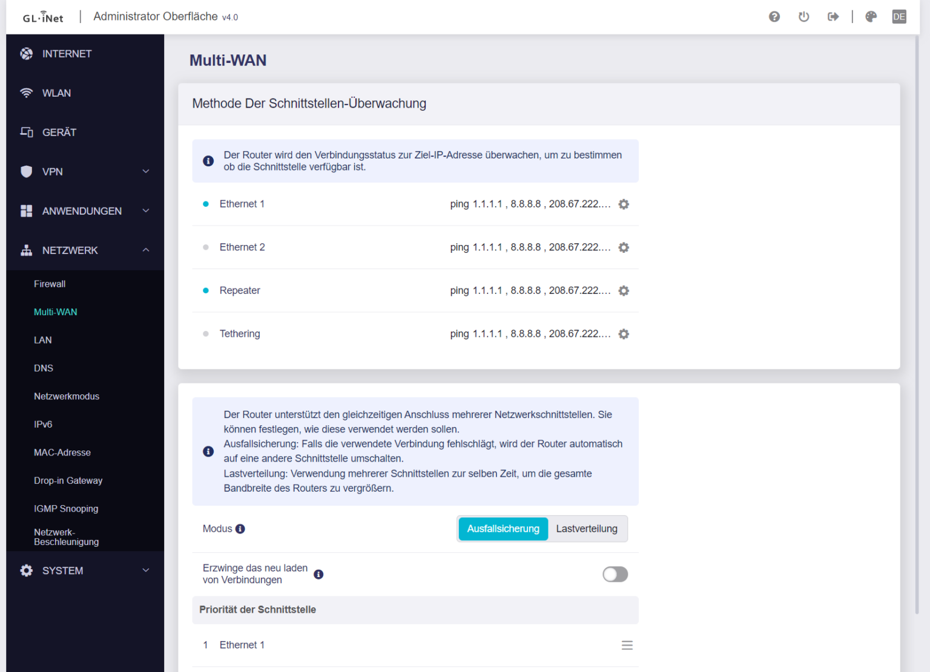Open settings gear for Ethernet 2
The height and width of the screenshot is (672, 930).
tap(624, 247)
